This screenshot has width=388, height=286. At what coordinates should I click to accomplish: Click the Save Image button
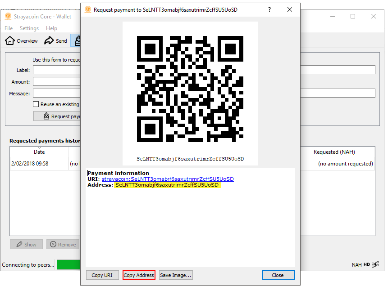click(176, 275)
